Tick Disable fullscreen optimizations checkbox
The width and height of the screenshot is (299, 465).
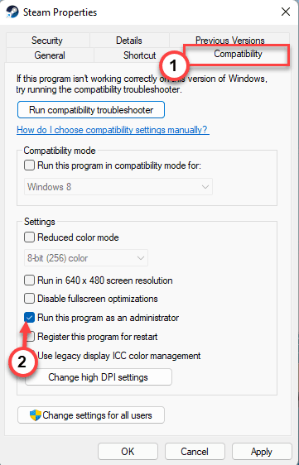point(29,299)
